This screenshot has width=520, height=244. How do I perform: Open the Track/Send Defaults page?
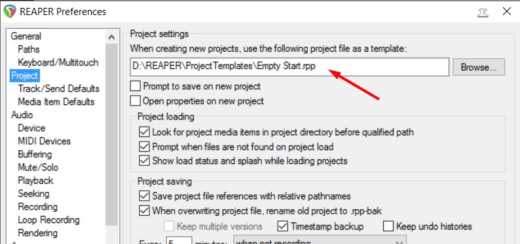tap(58, 89)
